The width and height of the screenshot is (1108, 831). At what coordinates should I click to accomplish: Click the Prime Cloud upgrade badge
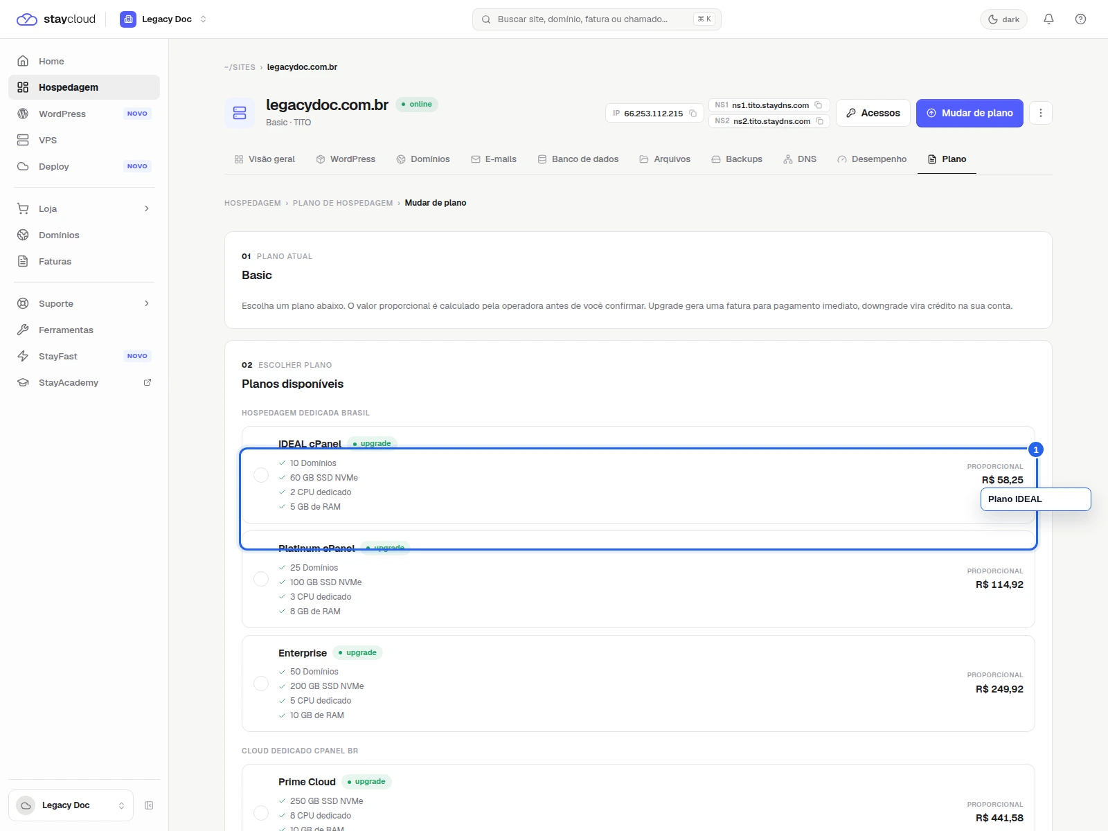tap(366, 782)
